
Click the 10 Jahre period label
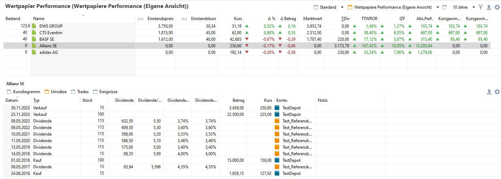[x=460, y=7]
